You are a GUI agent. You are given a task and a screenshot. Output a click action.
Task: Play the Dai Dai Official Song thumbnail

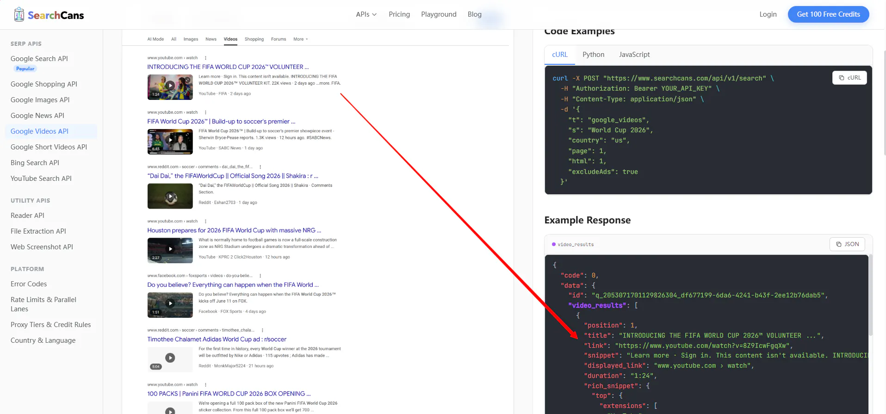pyautogui.click(x=170, y=196)
